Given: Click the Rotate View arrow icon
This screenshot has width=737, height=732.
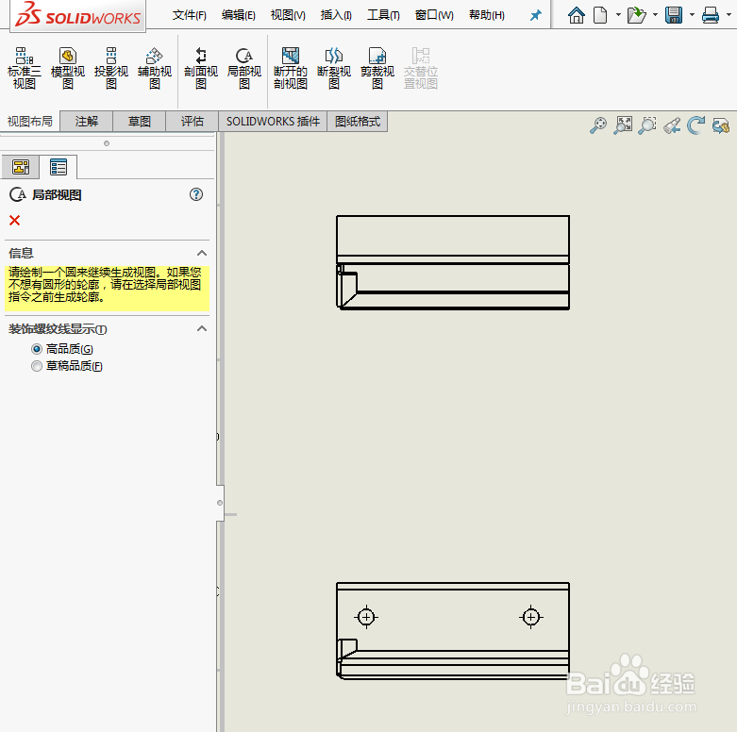Looking at the screenshot, I should (695, 125).
